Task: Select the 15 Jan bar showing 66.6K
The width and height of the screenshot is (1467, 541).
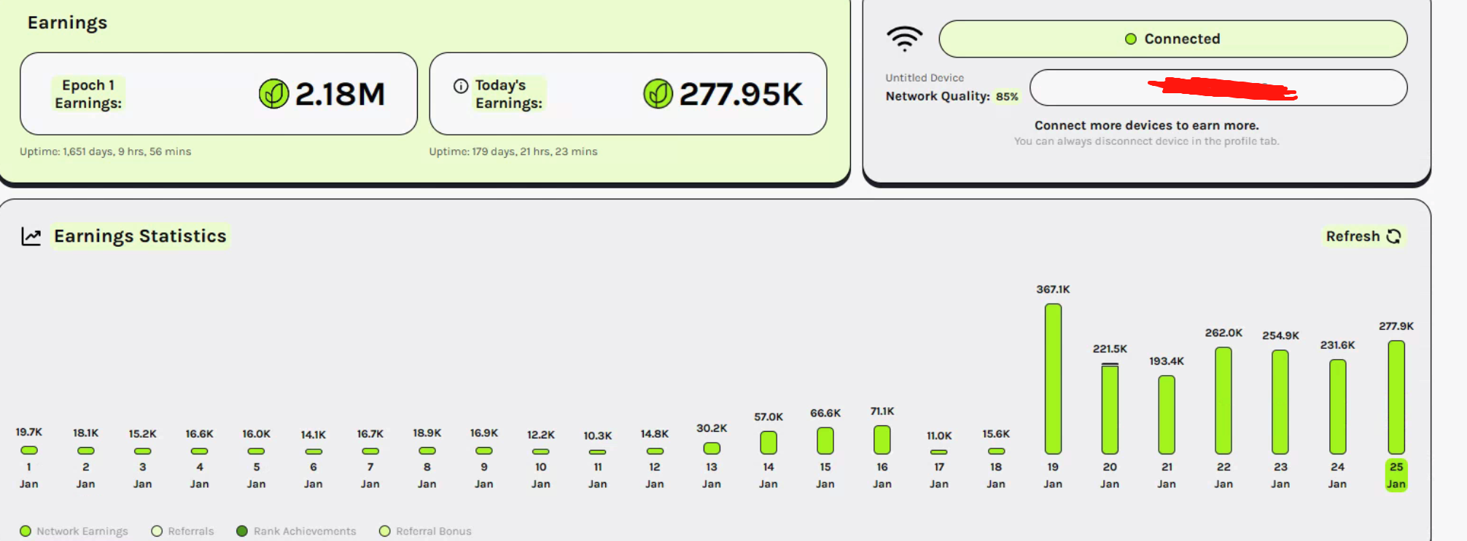Action: [x=825, y=441]
